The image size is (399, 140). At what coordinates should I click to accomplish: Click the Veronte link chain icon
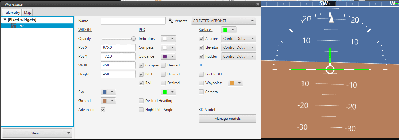(171, 21)
